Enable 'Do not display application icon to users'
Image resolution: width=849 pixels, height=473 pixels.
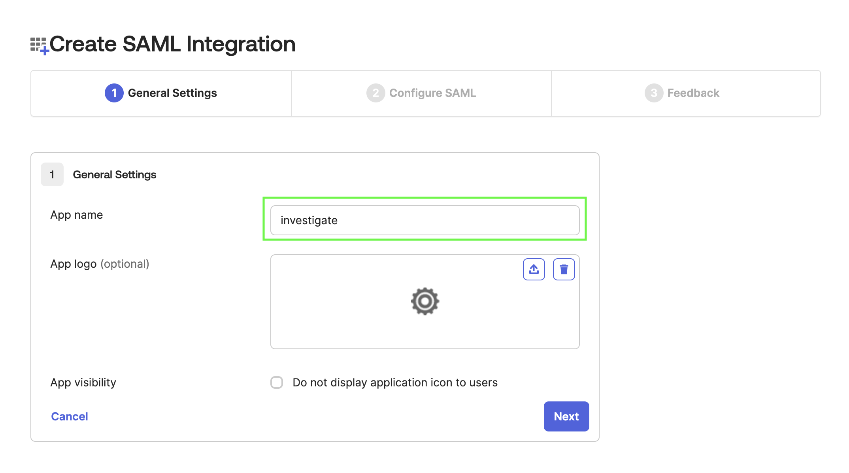tap(277, 382)
